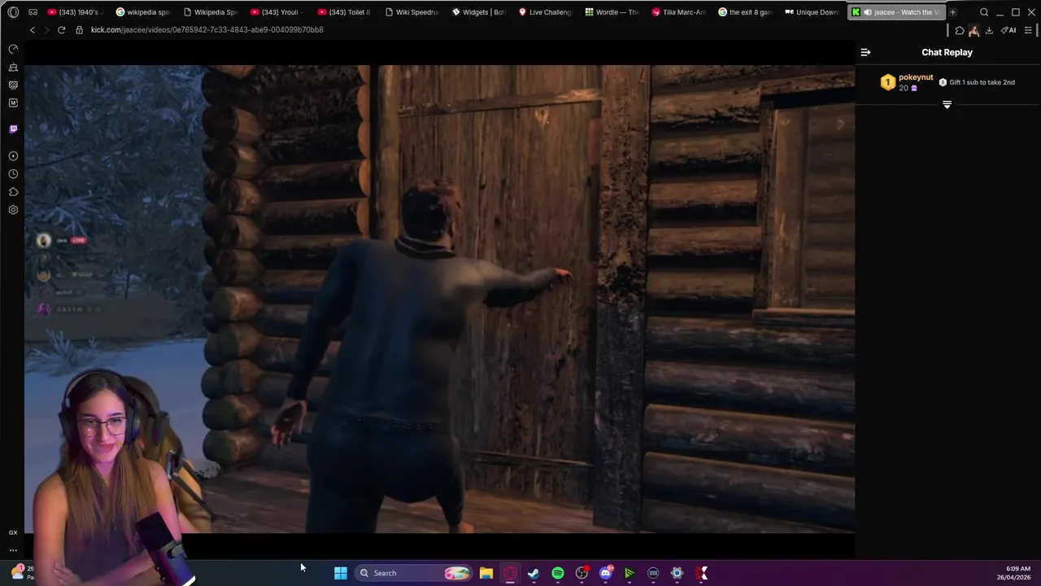Switch to the 'Tilia Marc-Ant' tab
This screenshot has width=1041, height=586.
pos(679,12)
